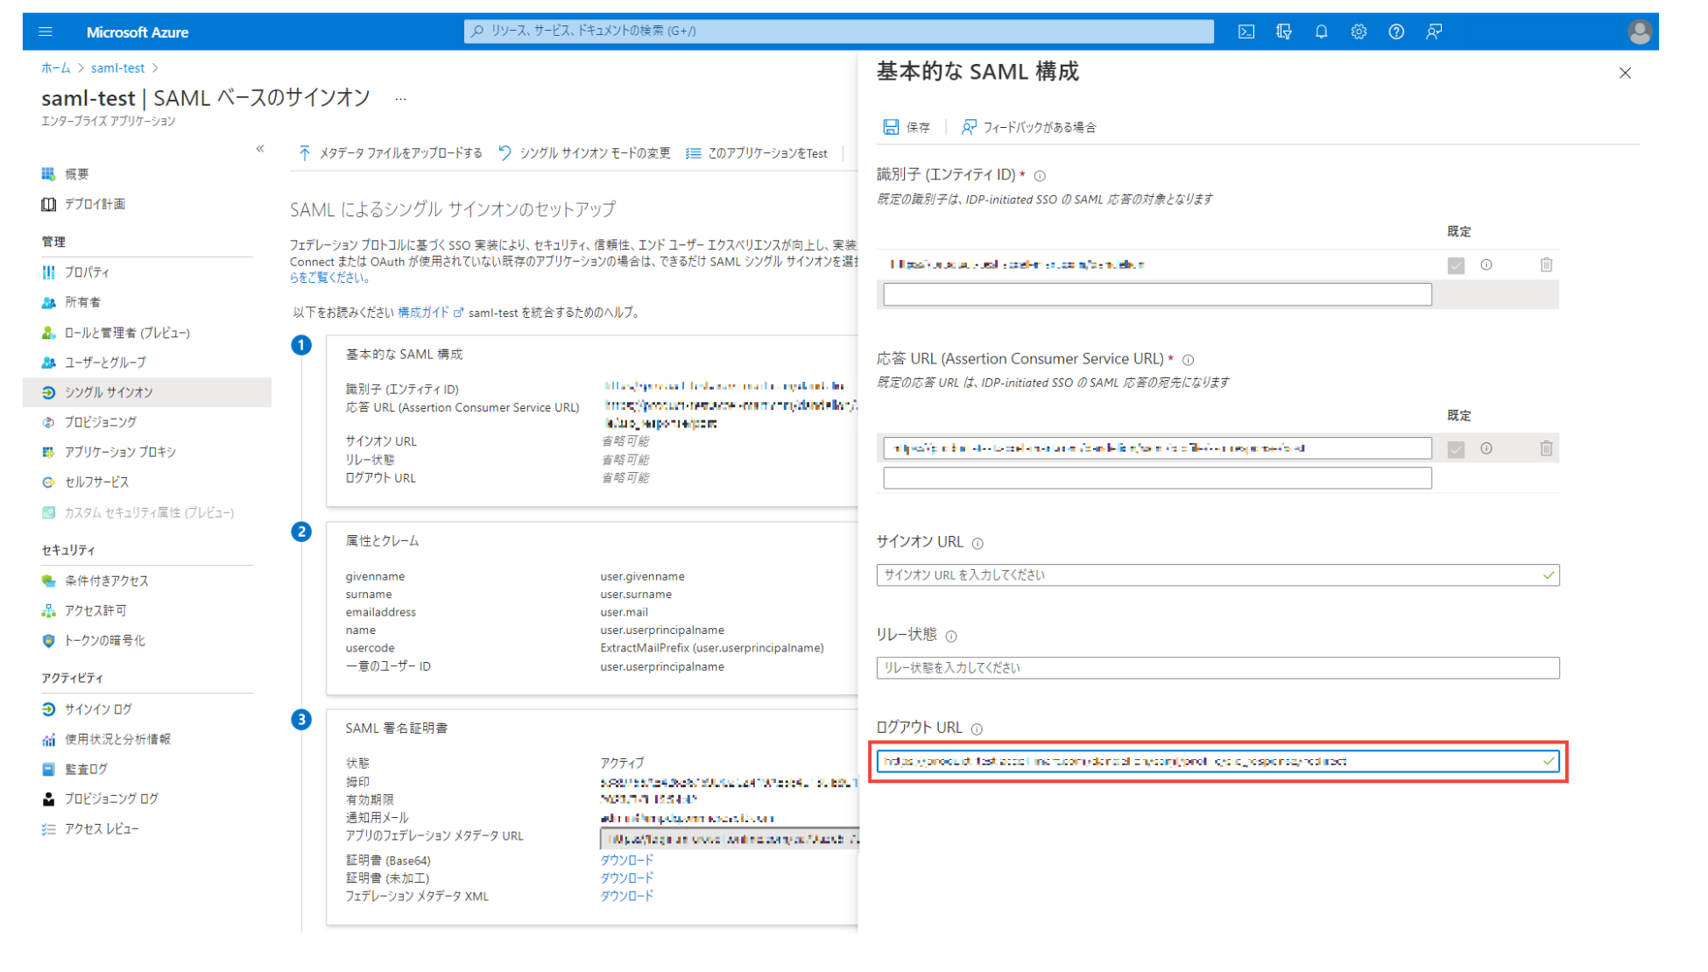Collapse the sidebar with the « chevron
Screen dimensions: 1708x972
[x=259, y=149]
